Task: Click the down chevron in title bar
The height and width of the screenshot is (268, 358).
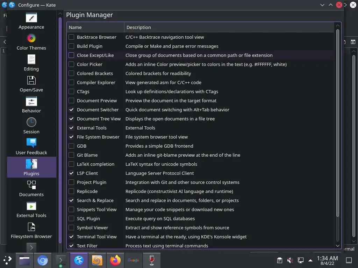Action: (322, 5)
